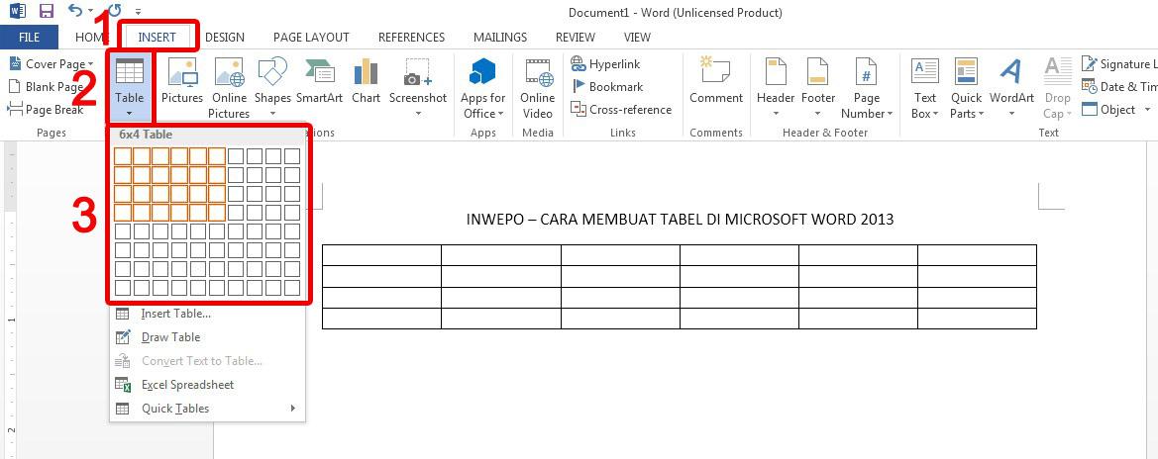Open the Page Number menu
Image resolution: width=1158 pixels, height=459 pixels.
[867, 87]
